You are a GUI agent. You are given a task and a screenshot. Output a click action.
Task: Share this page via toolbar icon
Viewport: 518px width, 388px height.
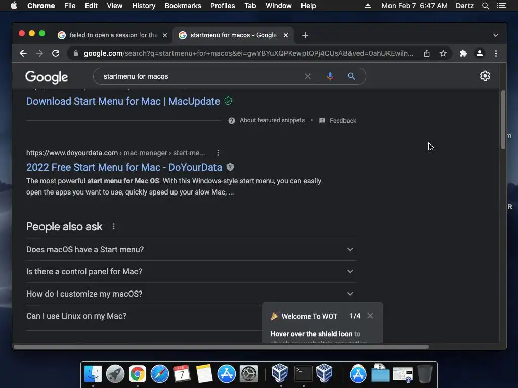427,53
